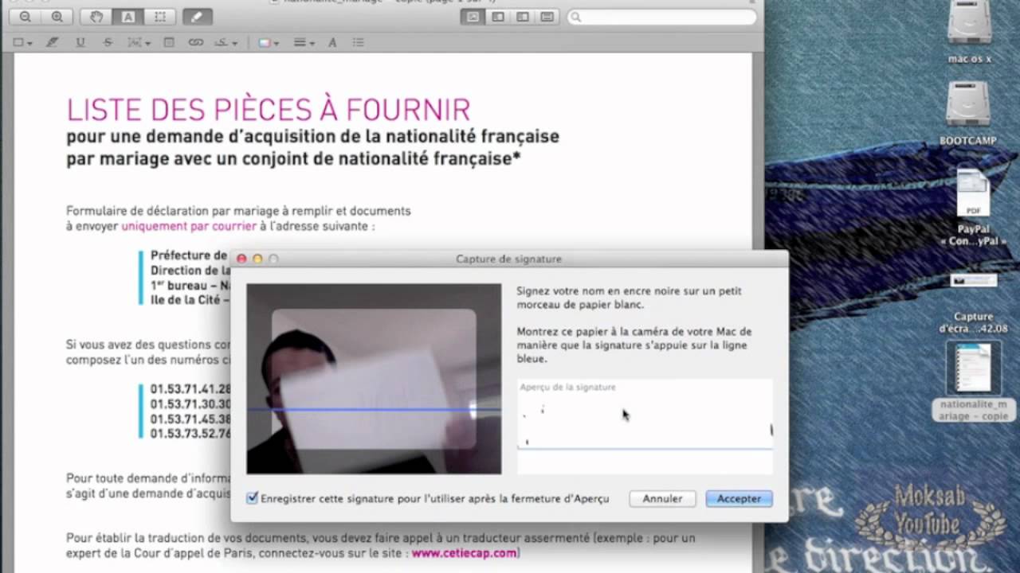Select the rectangular selection tool
The height and width of the screenshot is (573, 1020).
tap(160, 17)
